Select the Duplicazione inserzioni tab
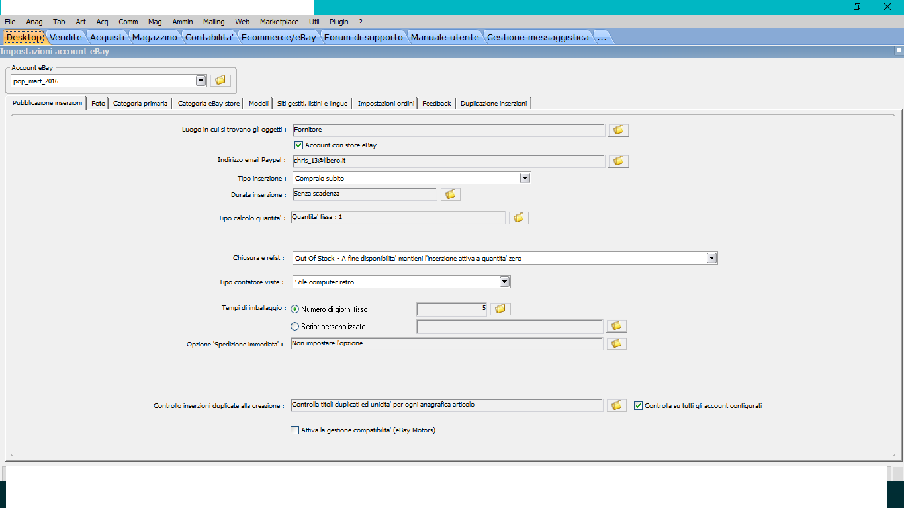The image size is (904, 529). pyautogui.click(x=494, y=103)
